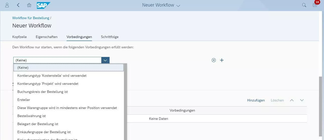Click the (Keine) combo box field

point(57,60)
